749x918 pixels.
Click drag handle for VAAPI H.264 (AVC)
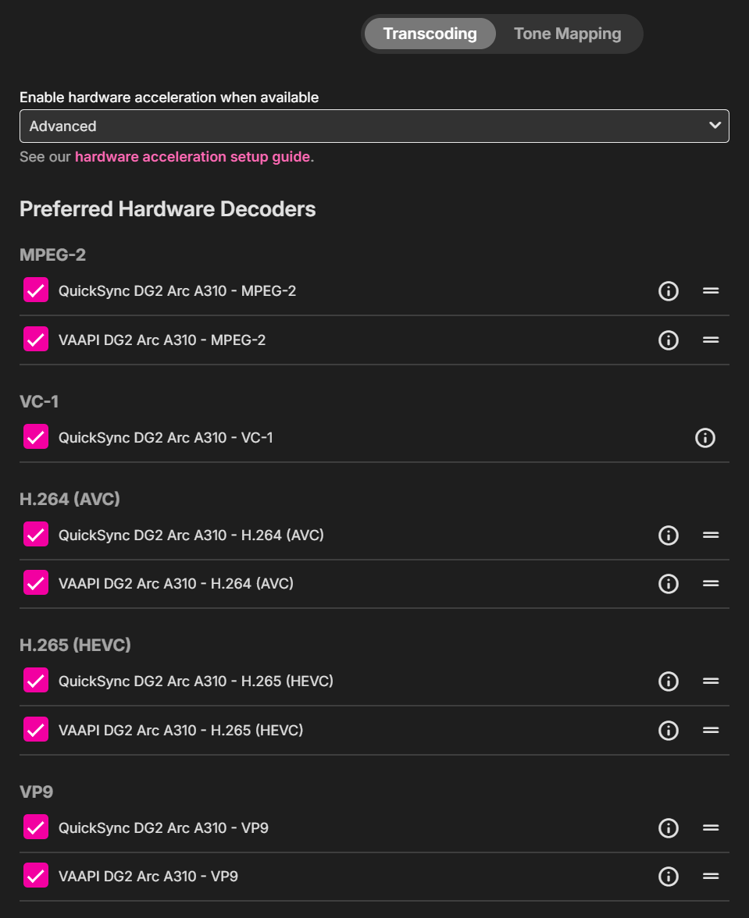click(710, 584)
